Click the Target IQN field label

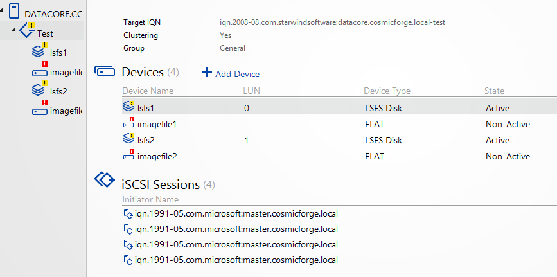(142, 22)
